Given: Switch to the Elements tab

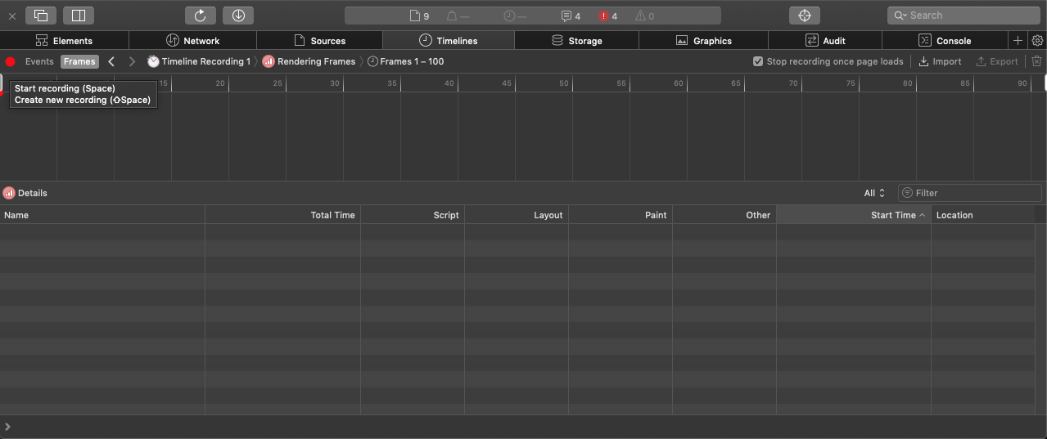Looking at the screenshot, I should (65, 41).
